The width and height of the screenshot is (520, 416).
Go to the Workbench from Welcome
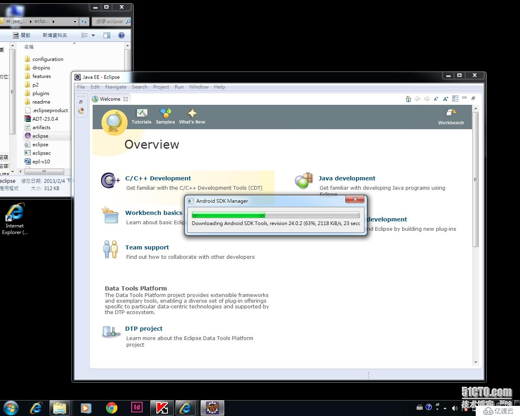click(451, 117)
